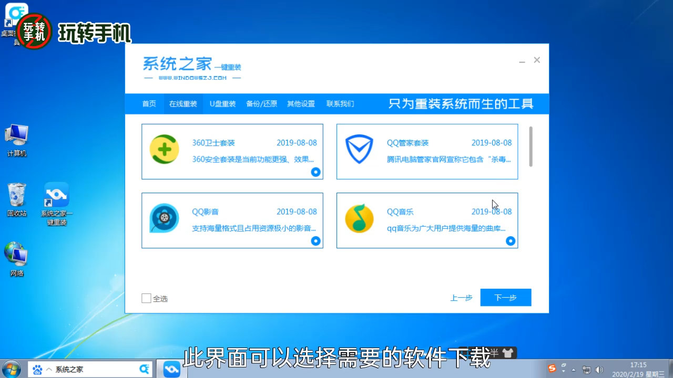Click 支持海量格式 description text
The width and height of the screenshot is (673, 378).
click(x=254, y=228)
